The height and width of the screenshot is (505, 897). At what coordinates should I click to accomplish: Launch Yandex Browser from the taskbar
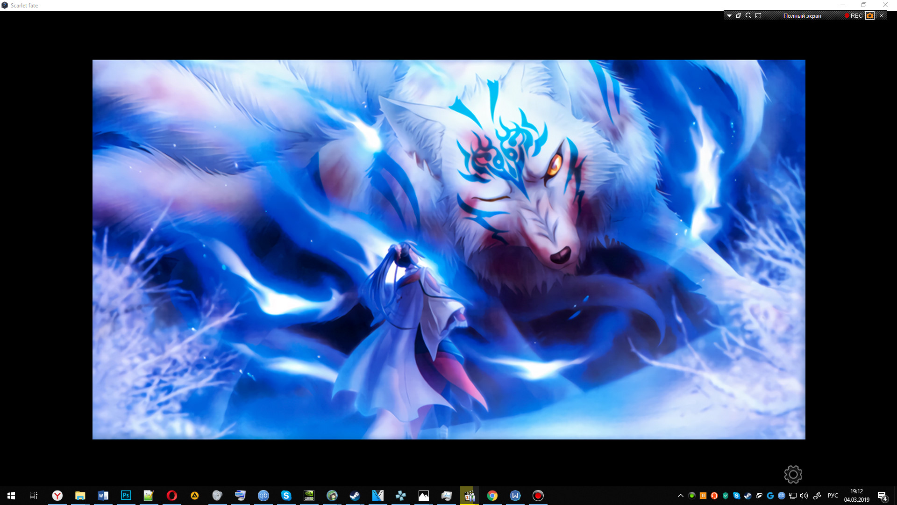[57, 496]
